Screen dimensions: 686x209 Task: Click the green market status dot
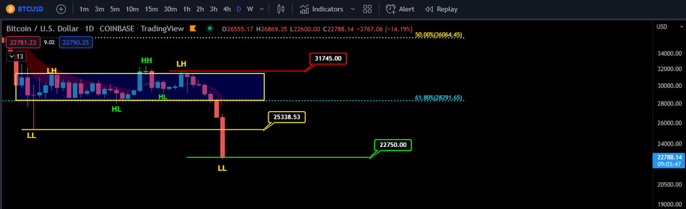point(210,28)
